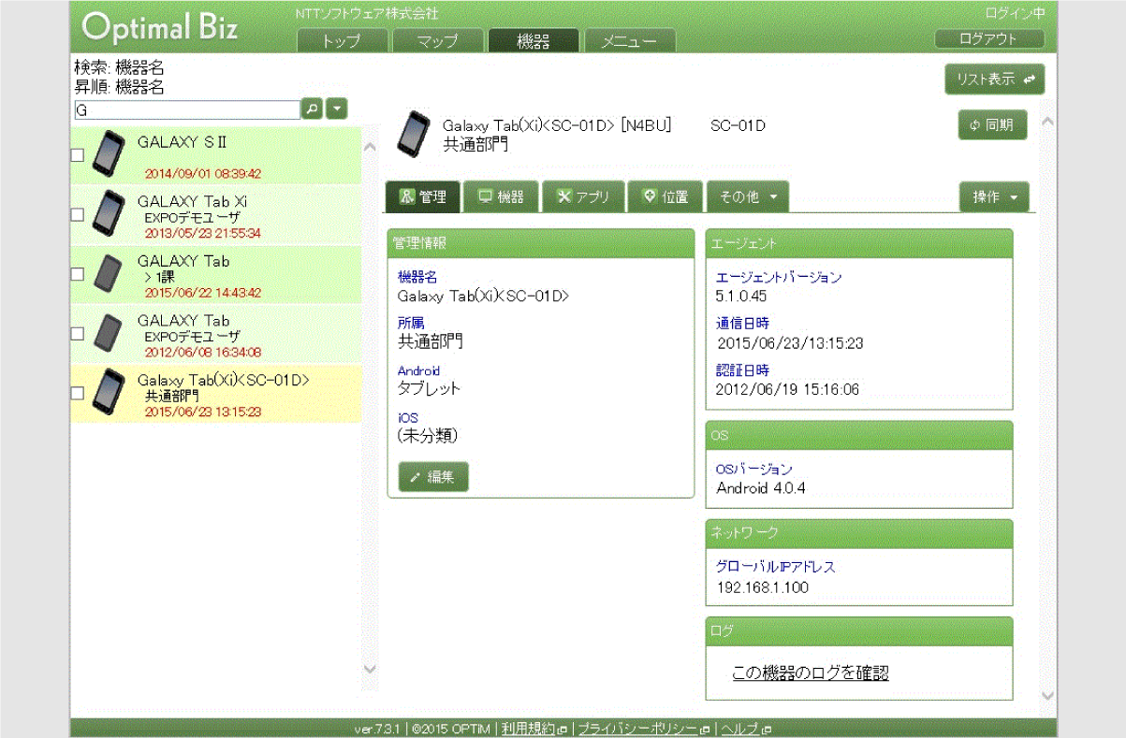Image resolution: width=1126 pixels, height=738 pixels.
Task: Go to the メニュー top tab
Action: coord(628,41)
